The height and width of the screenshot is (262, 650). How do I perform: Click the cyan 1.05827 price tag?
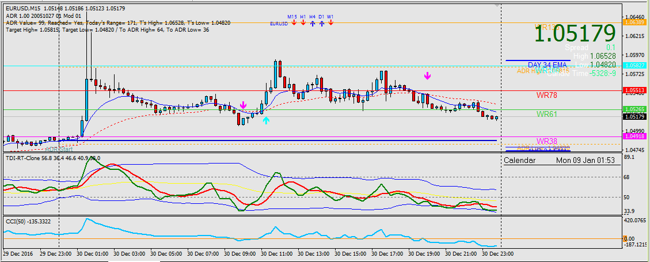coord(634,66)
